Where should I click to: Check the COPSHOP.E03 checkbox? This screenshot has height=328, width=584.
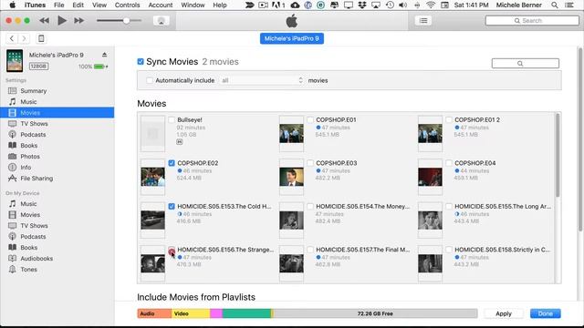pos(310,163)
